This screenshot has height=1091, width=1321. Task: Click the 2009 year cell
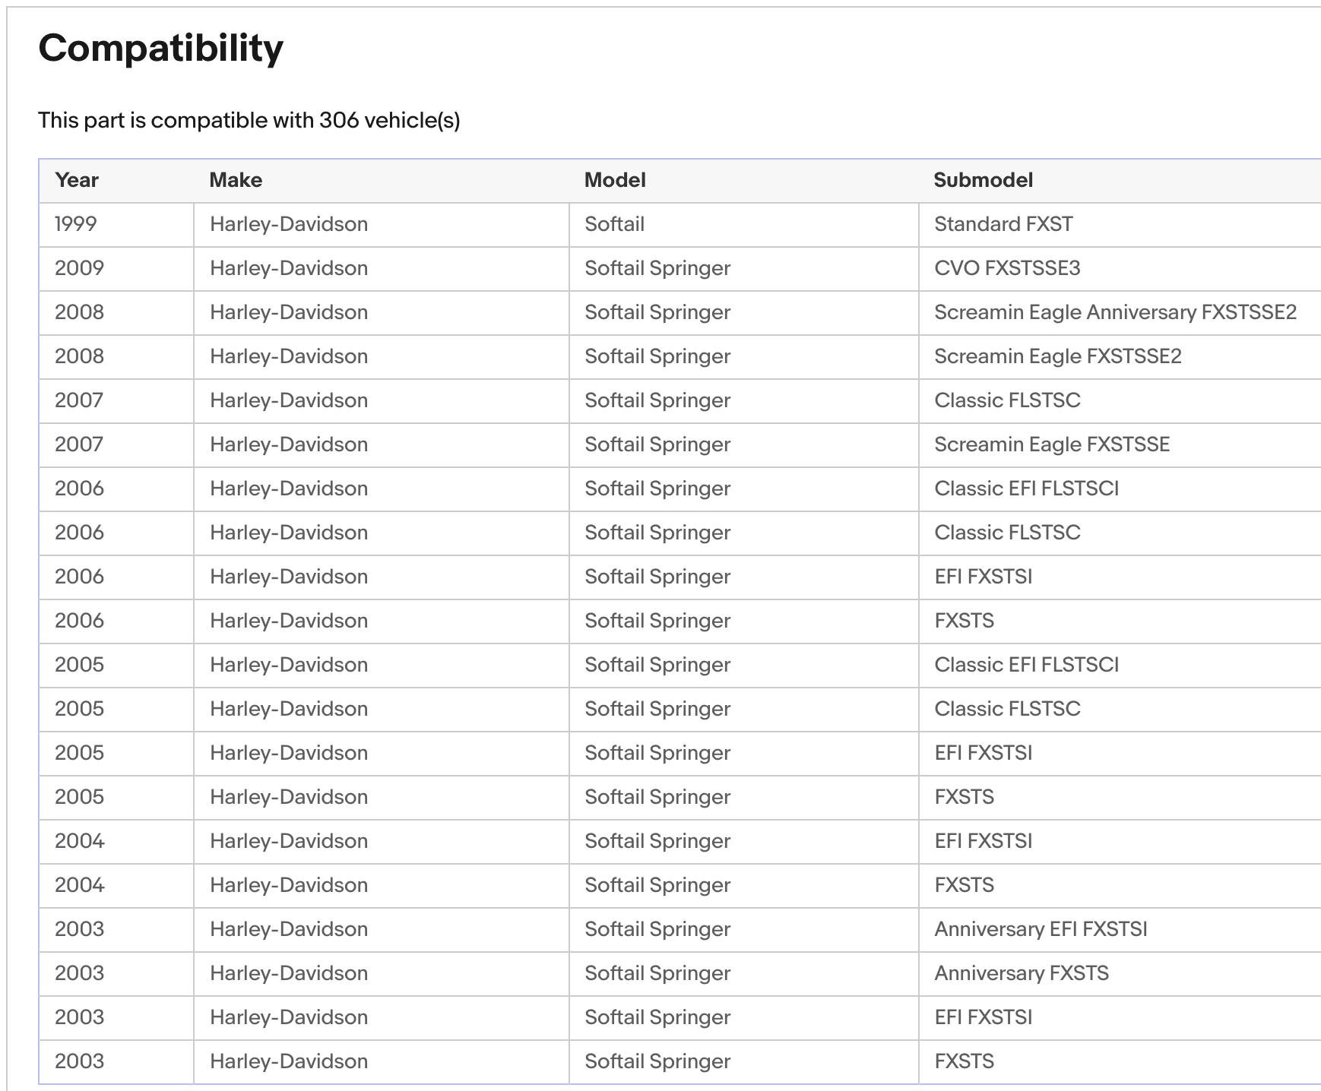pyautogui.click(x=79, y=268)
